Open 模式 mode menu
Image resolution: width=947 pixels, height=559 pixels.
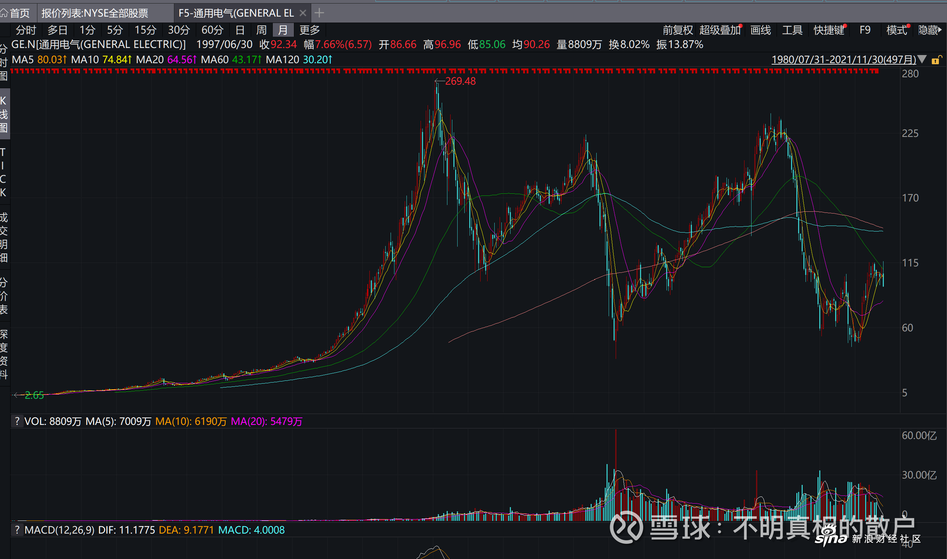[x=897, y=30]
